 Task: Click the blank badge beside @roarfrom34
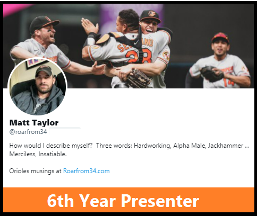pyautogui.click(x=65, y=131)
